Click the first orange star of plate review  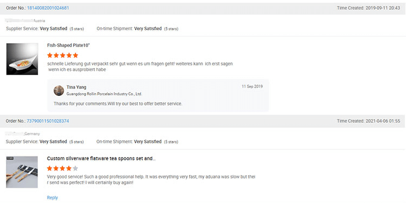[50, 55]
